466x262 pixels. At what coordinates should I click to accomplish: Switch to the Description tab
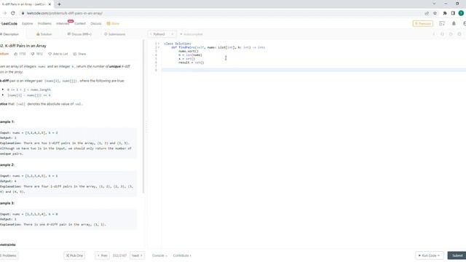point(9,34)
